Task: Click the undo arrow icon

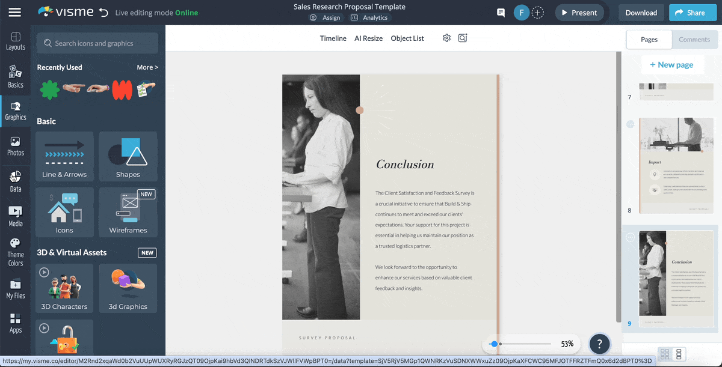Action: [103, 13]
